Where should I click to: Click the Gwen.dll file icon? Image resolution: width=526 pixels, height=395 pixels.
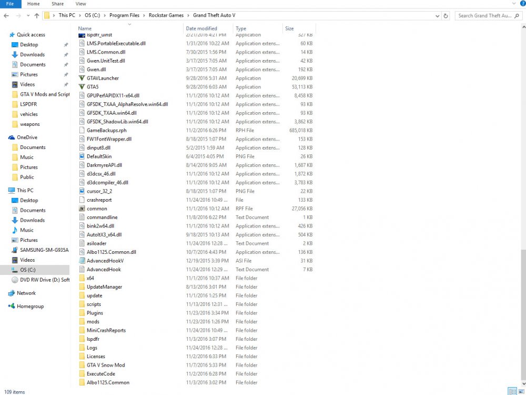point(82,70)
